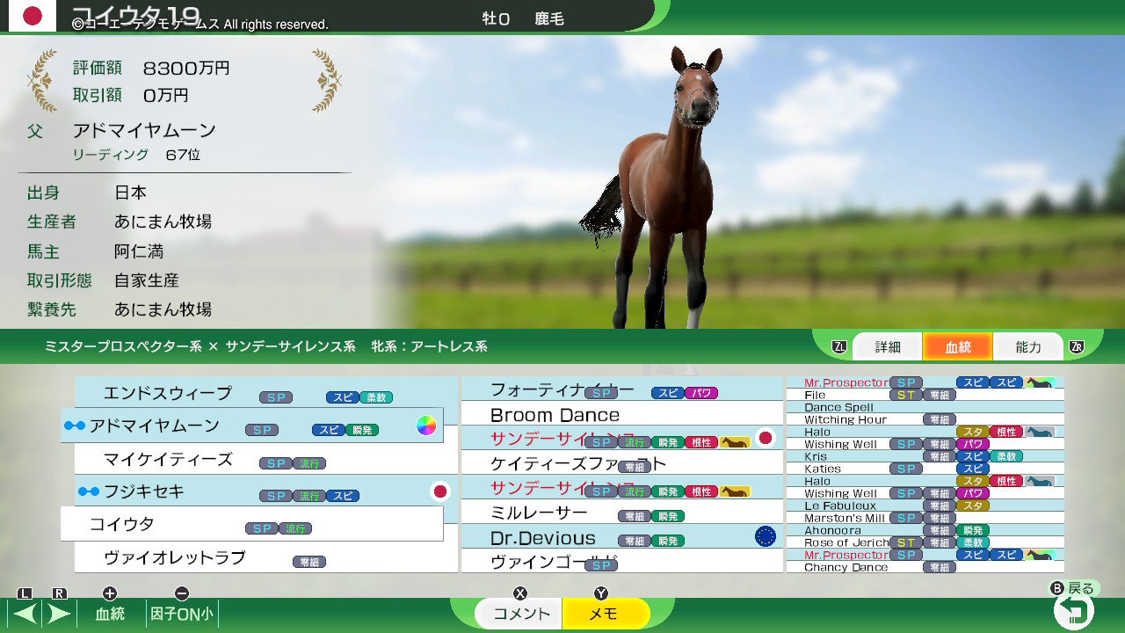1125x633 pixels.
Task: Select Rose of Jericho in the pedigree
Action: (925, 542)
